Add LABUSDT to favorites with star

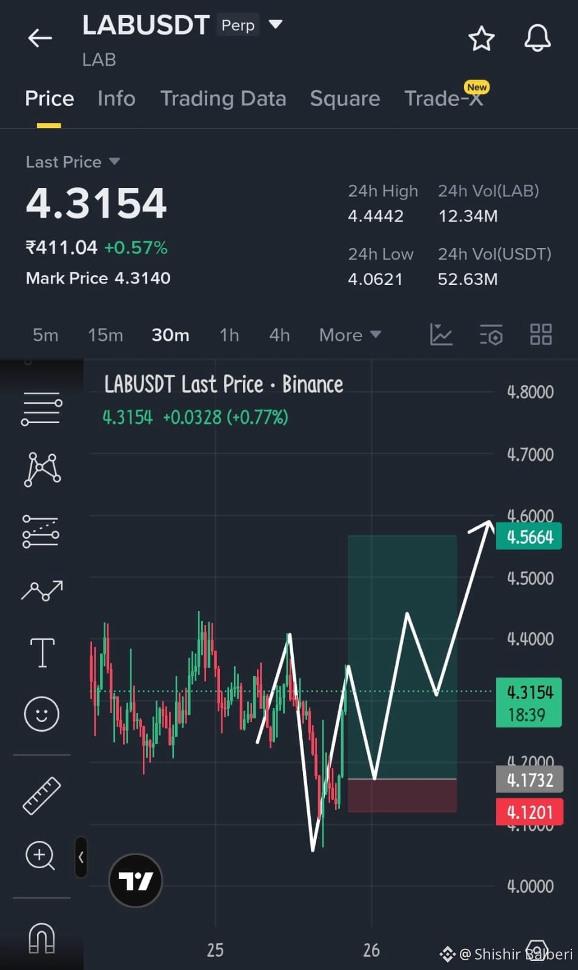[482, 39]
